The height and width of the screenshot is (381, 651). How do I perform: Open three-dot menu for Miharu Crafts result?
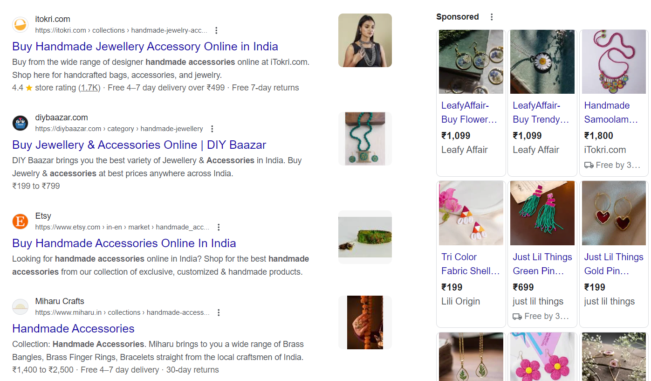(219, 312)
